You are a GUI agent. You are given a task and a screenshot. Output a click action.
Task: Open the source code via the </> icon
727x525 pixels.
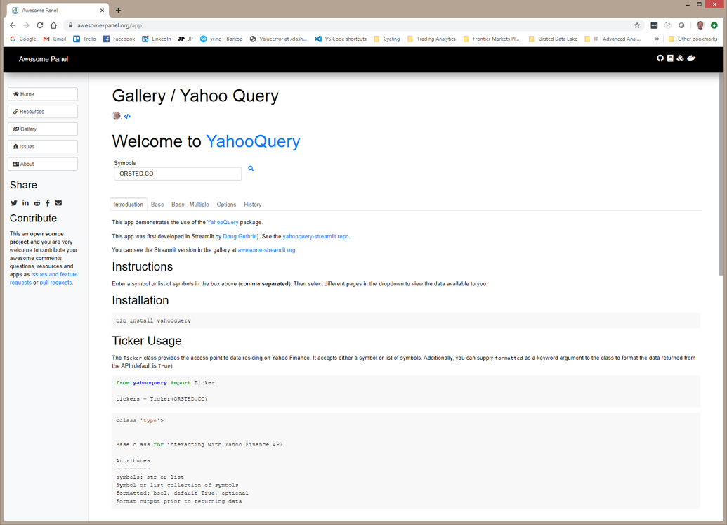[x=127, y=116]
